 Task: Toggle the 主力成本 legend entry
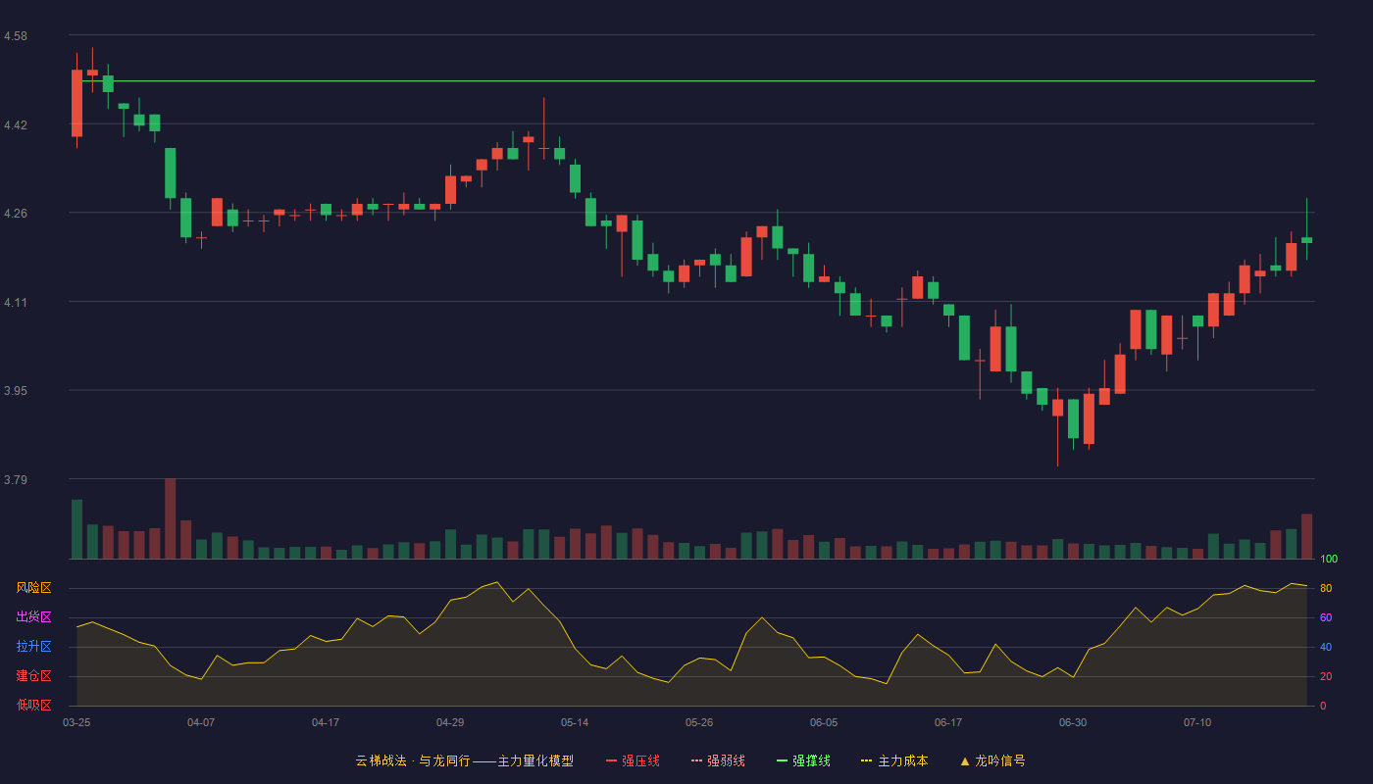(x=894, y=760)
